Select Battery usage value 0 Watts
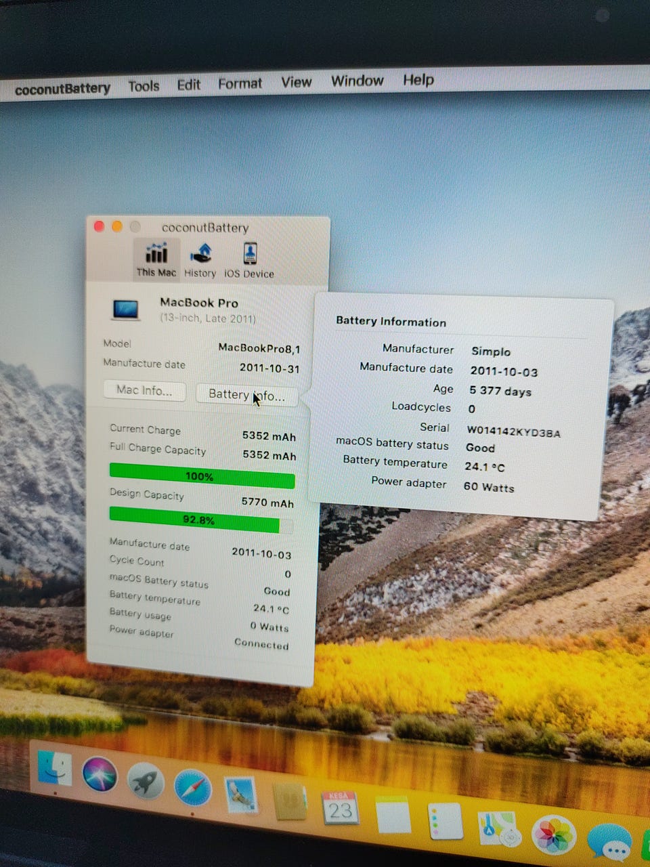650x867 pixels. coord(269,627)
